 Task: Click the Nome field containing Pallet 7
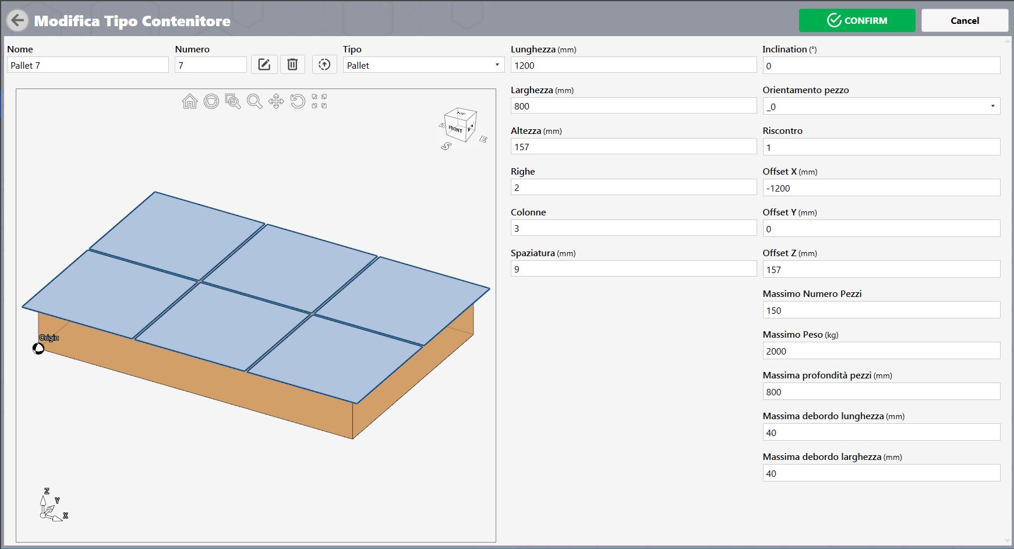tap(88, 65)
